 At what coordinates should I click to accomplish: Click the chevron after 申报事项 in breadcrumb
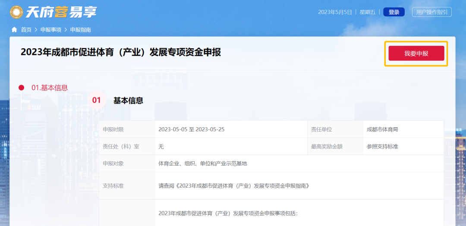coord(66,30)
